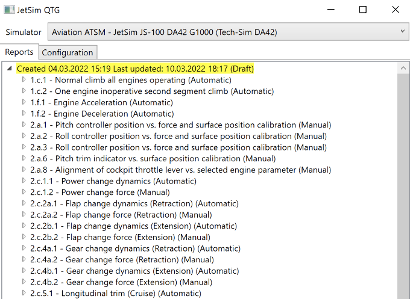Expand 2.c.2b.1 Flap change dynamics Extension
This screenshot has height=299, width=410.
(24, 226)
